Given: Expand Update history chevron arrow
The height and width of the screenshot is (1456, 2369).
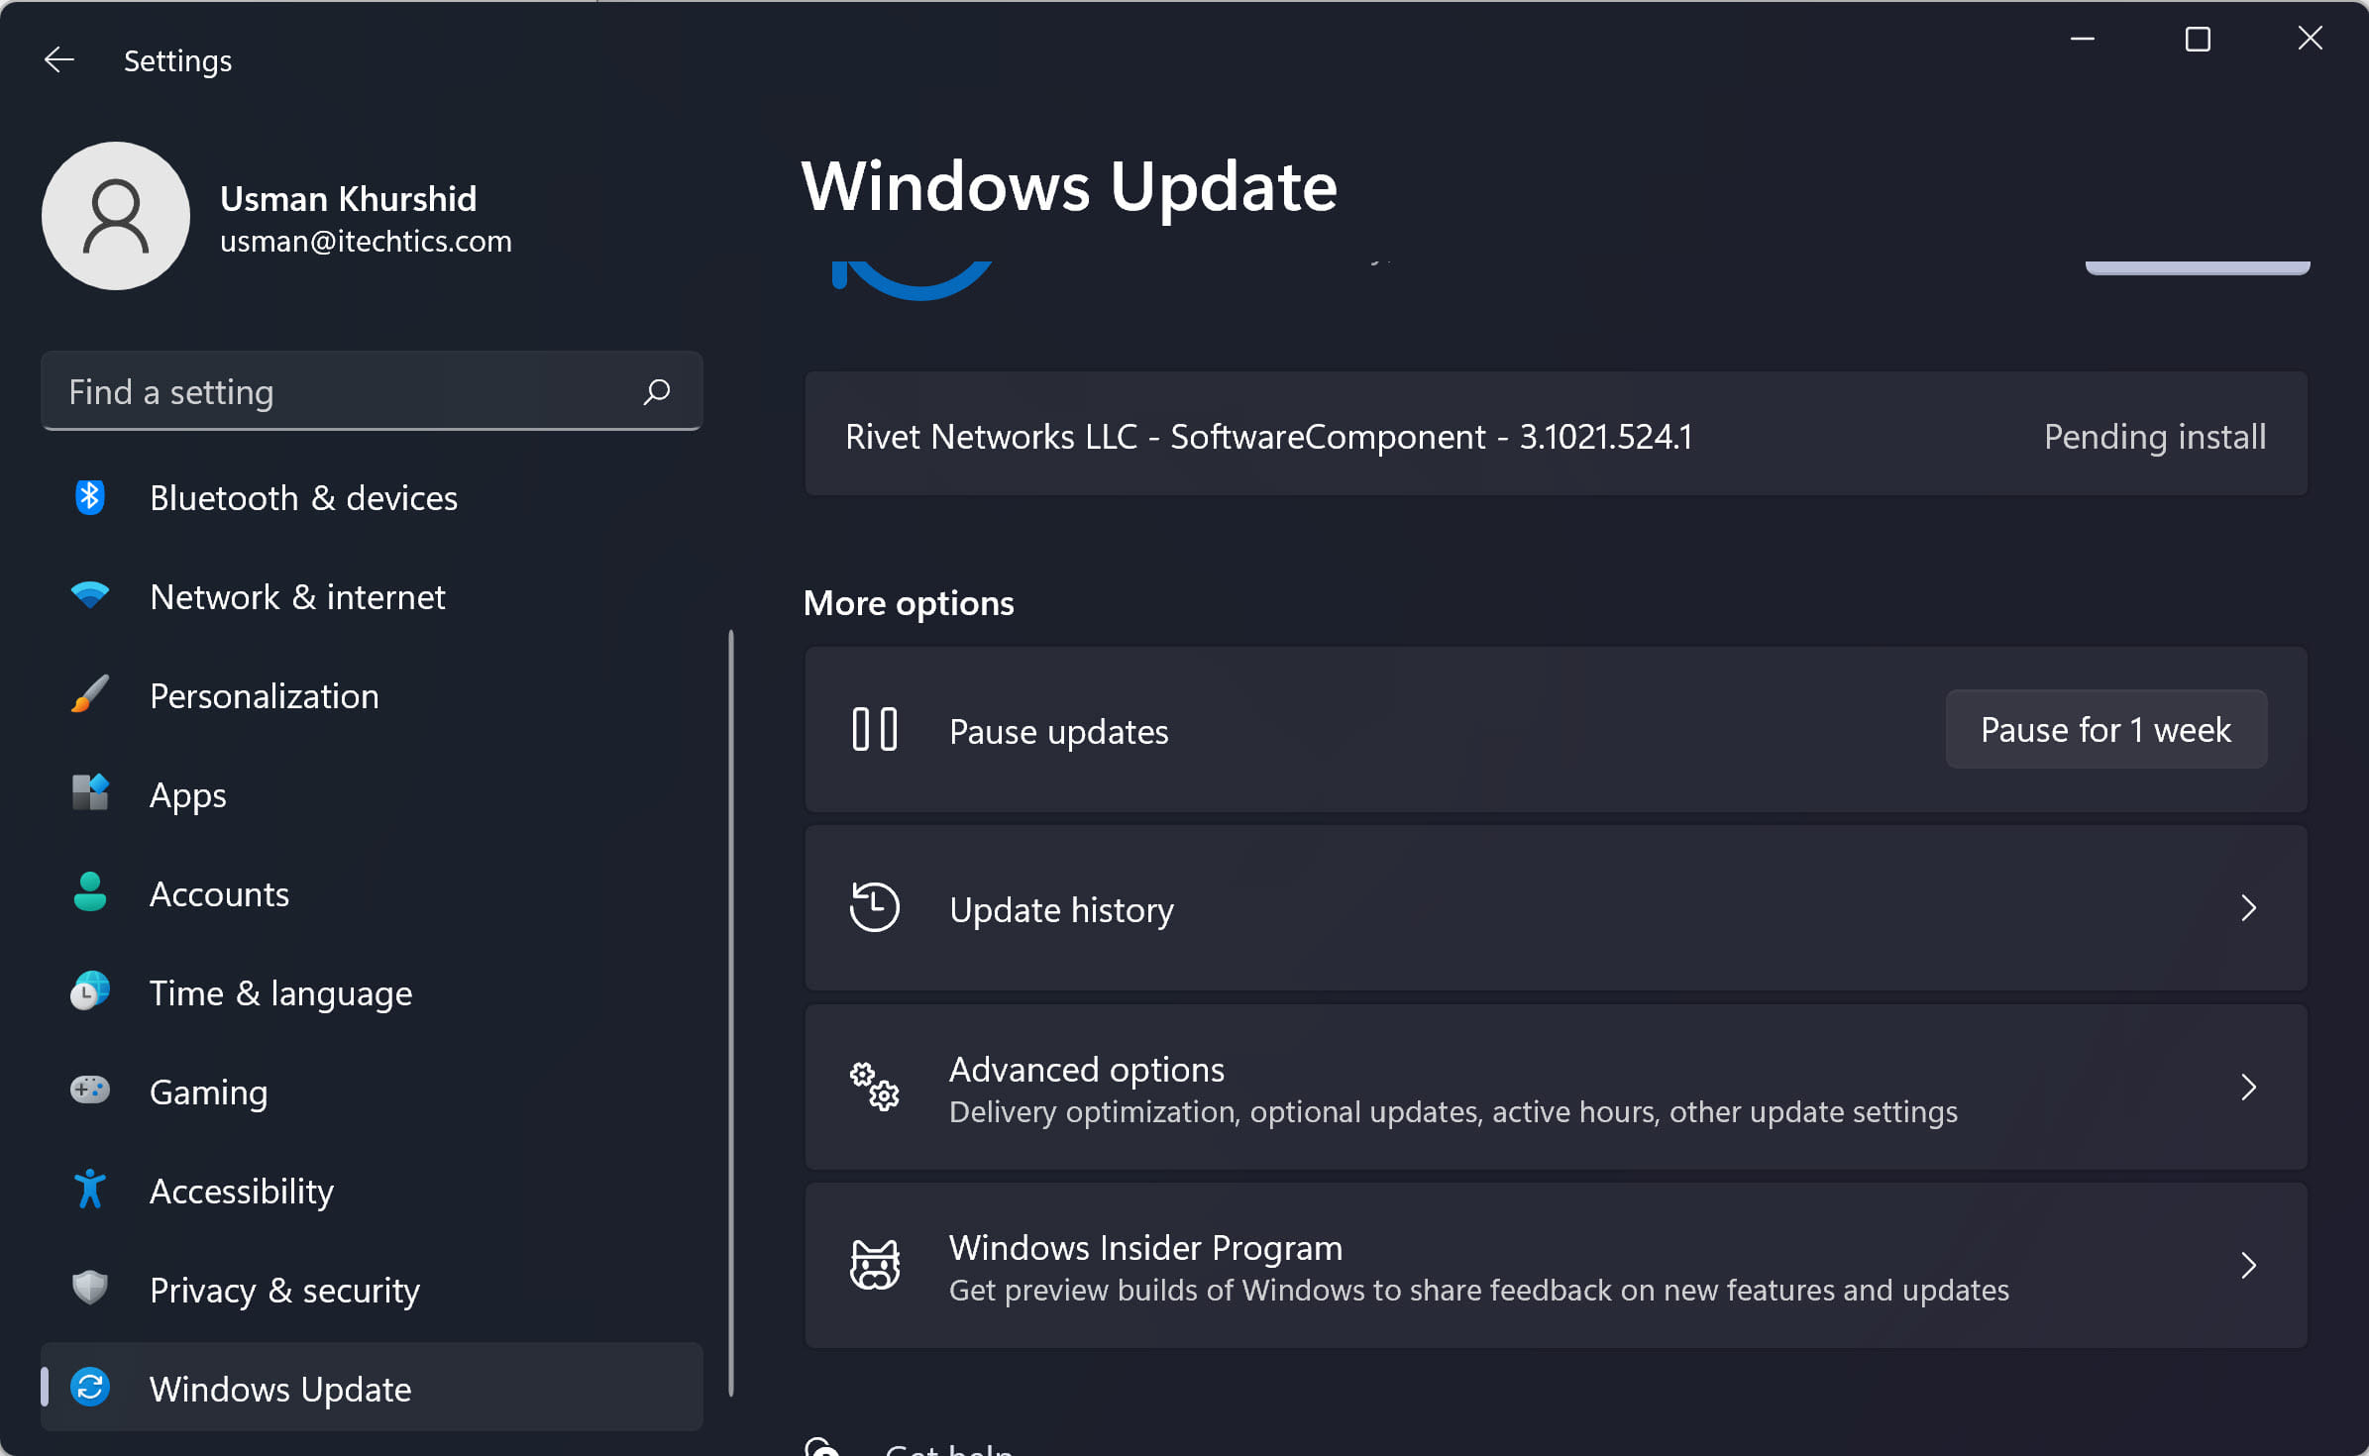Looking at the screenshot, I should (x=2248, y=908).
